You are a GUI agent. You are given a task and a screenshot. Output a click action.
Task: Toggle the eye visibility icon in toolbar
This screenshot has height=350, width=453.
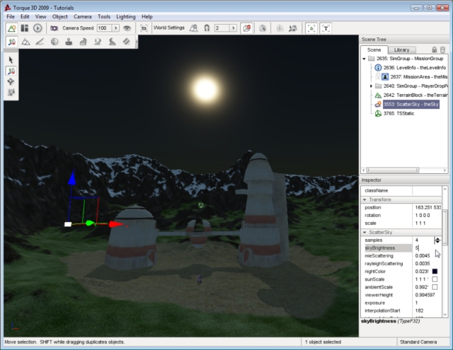(127, 28)
